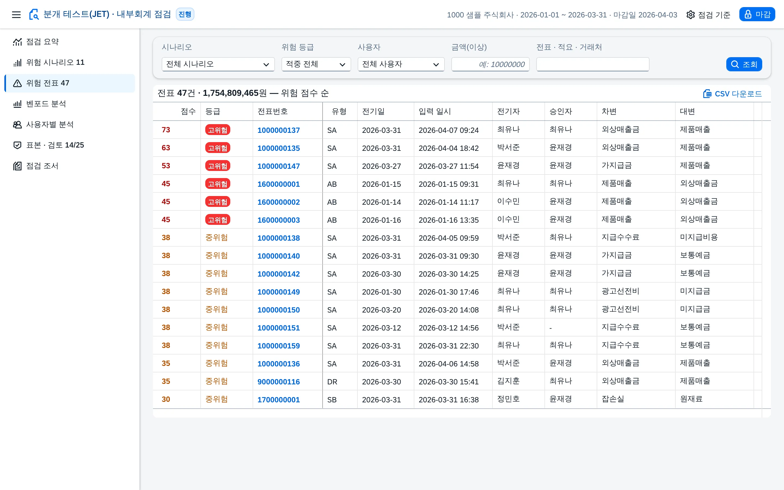Click the CSV file icon
This screenshot has width=784, height=490.
707,94
